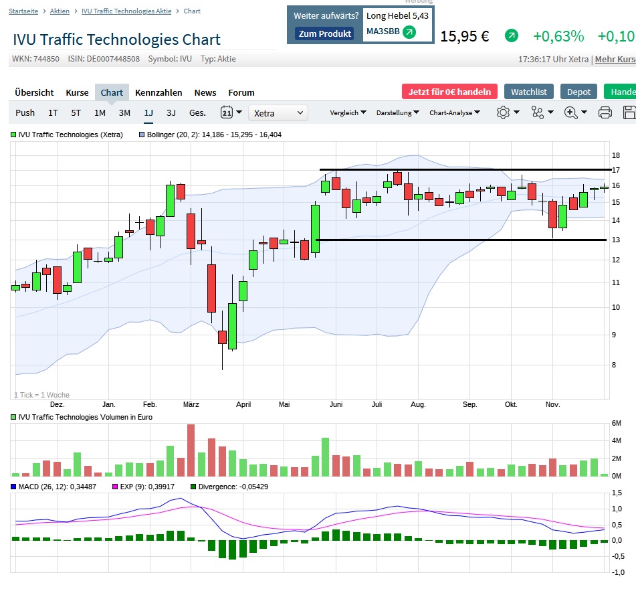Select Push time range
This screenshot has height=591, width=636.
(x=25, y=113)
